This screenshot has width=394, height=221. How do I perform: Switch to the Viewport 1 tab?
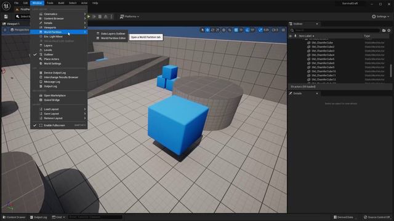12,24
